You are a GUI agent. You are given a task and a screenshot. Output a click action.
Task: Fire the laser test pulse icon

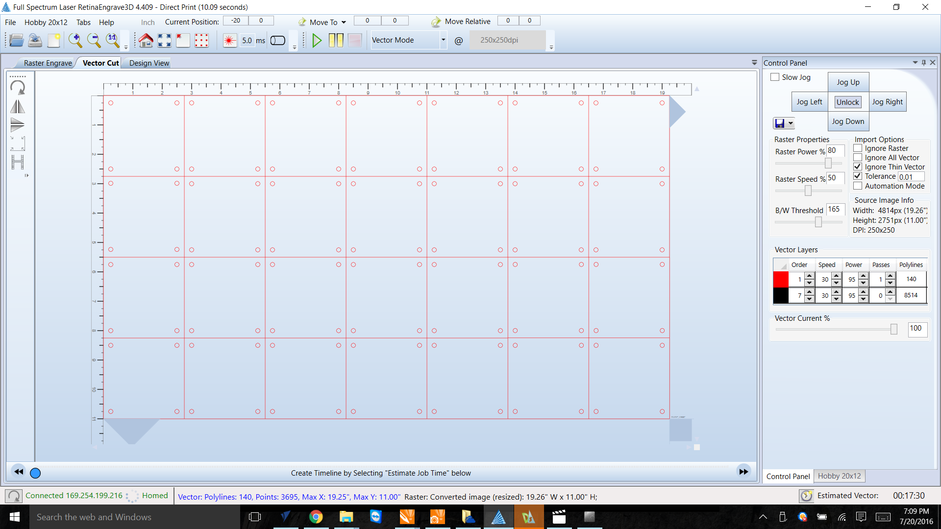tap(229, 40)
